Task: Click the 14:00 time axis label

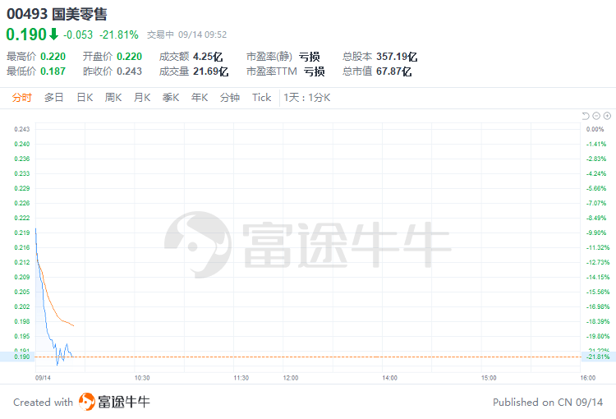Action: pos(389,378)
